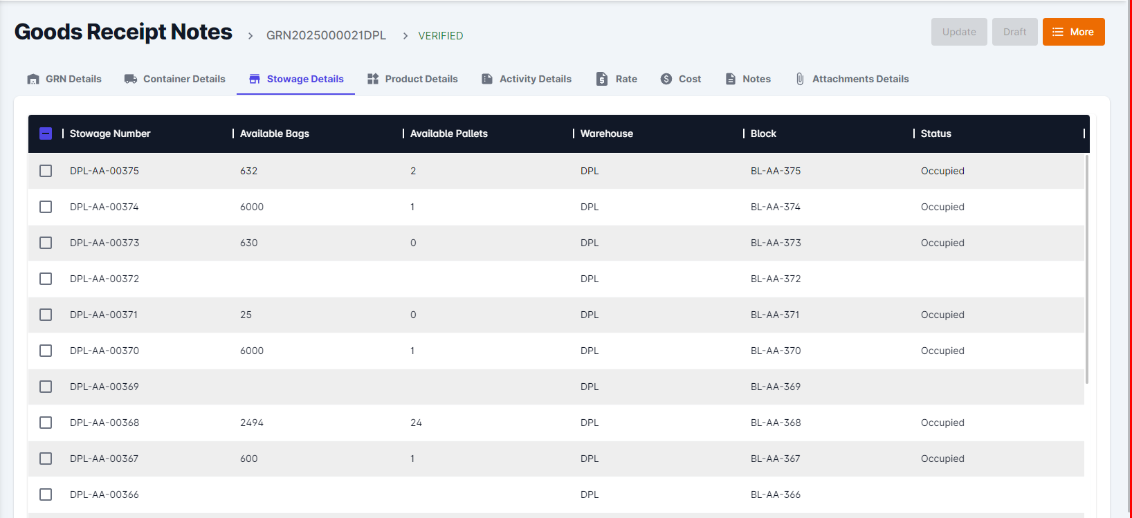Click the Notes page icon
The width and height of the screenshot is (1132, 518).
click(x=731, y=79)
